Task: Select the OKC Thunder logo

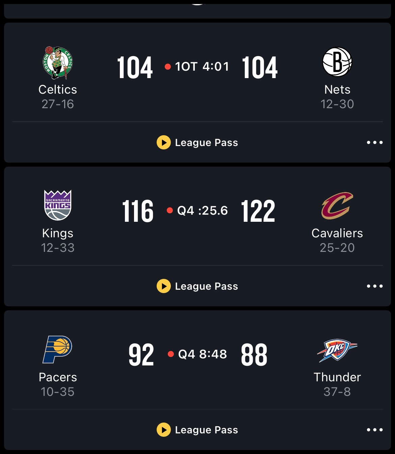Action: click(x=337, y=350)
